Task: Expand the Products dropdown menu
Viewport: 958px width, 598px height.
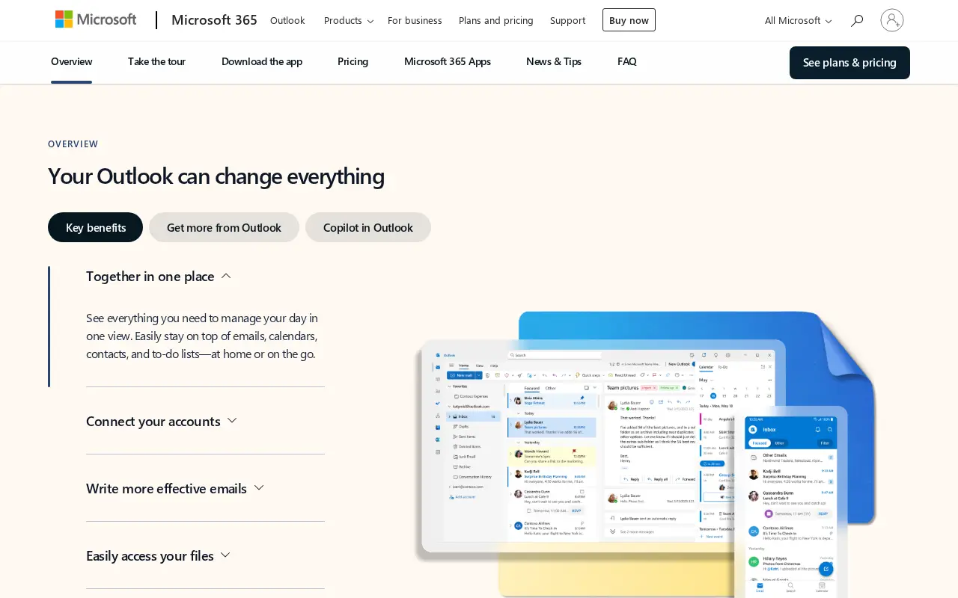Action: point(349,20)
